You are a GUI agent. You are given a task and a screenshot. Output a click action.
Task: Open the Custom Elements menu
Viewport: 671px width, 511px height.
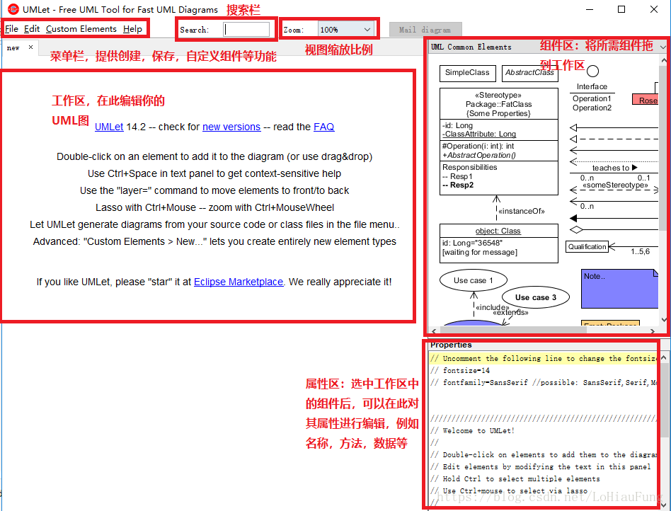(x=81, y=29)
